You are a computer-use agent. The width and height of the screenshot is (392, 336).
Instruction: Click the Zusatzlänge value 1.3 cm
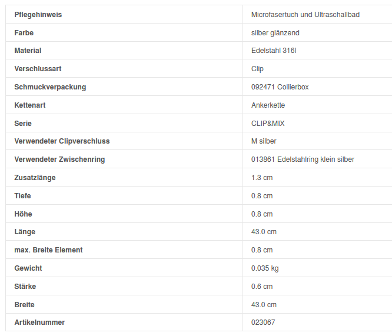pos(262,178)
